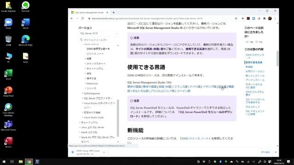This screenshot has width=294, height=165.
Task: Expand the クイックスタート tree node
Action: (x=85, y=64)
